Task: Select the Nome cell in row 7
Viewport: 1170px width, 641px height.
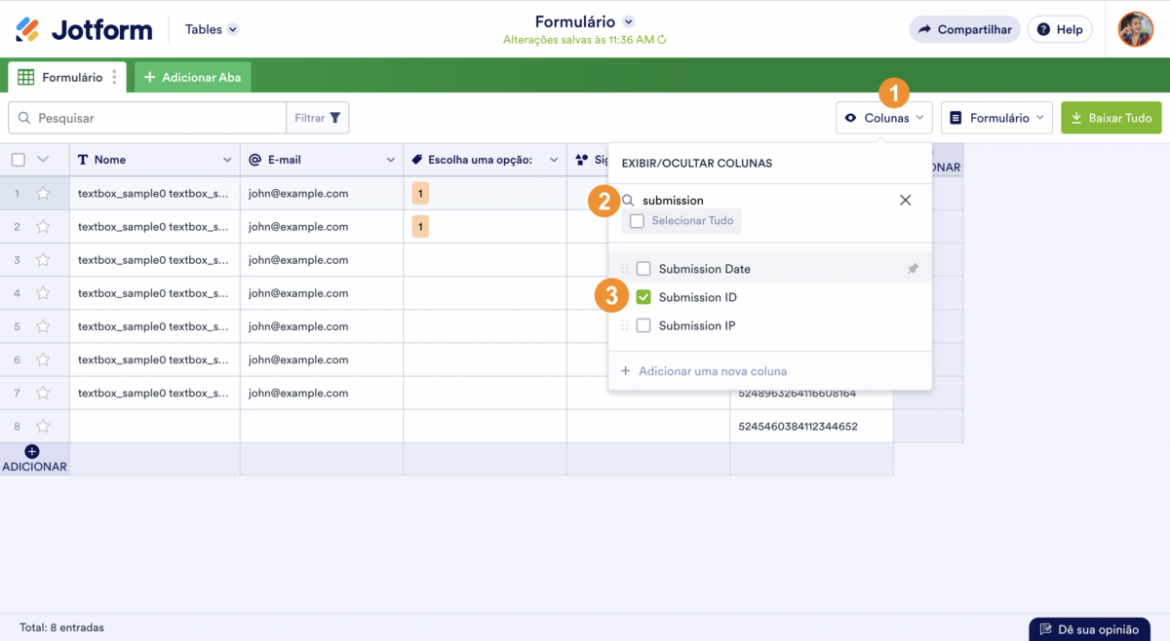Action: 155,393
